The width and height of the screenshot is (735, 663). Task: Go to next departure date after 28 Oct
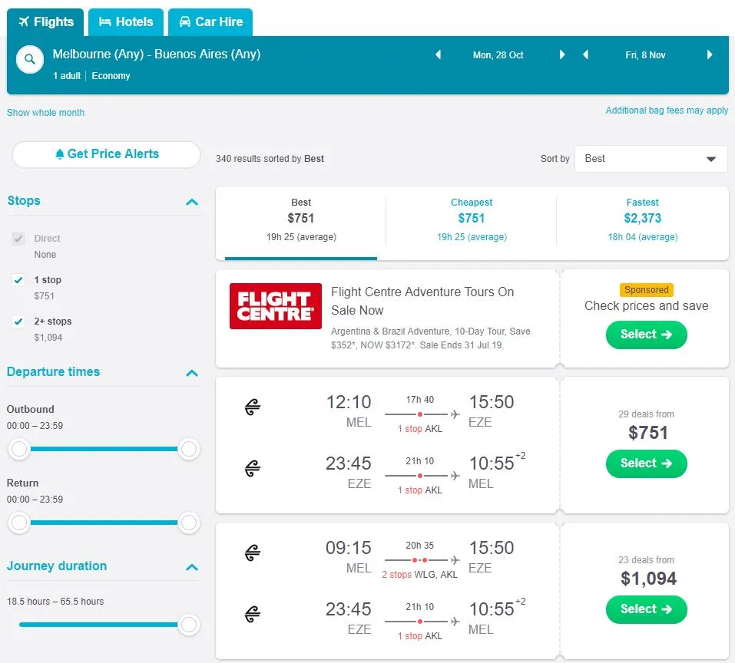(x=562, y=55)
